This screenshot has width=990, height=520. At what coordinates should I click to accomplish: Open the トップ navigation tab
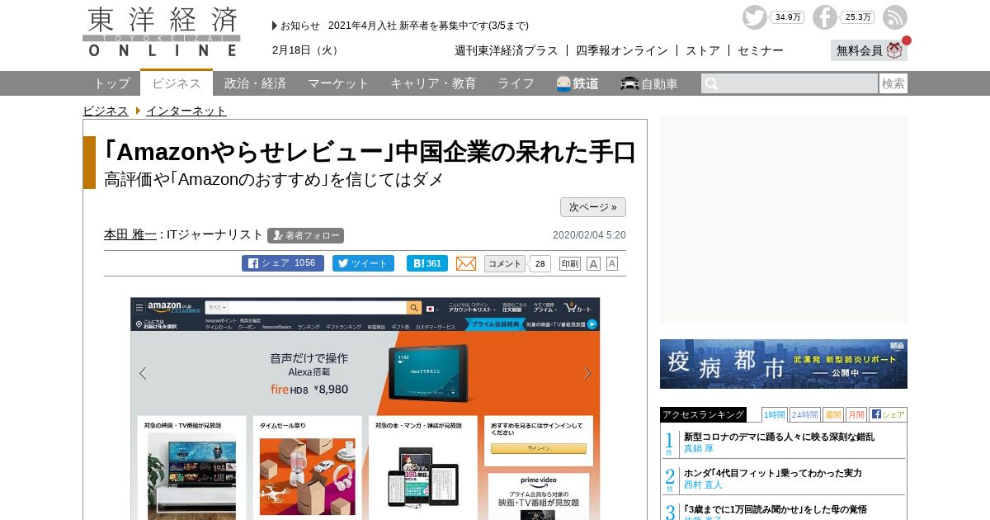[111, 83]
